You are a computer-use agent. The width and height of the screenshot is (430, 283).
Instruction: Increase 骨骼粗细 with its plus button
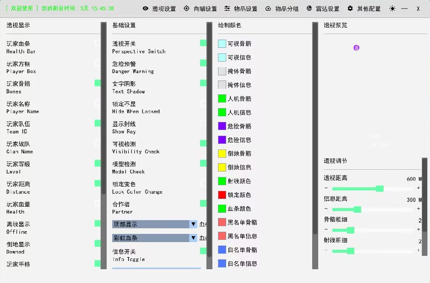(x=418, y=230)
